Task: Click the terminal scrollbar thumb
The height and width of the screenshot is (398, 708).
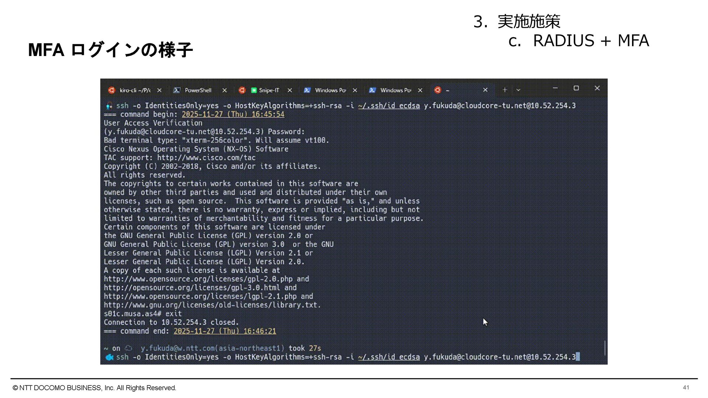Action: click(605, 348)
